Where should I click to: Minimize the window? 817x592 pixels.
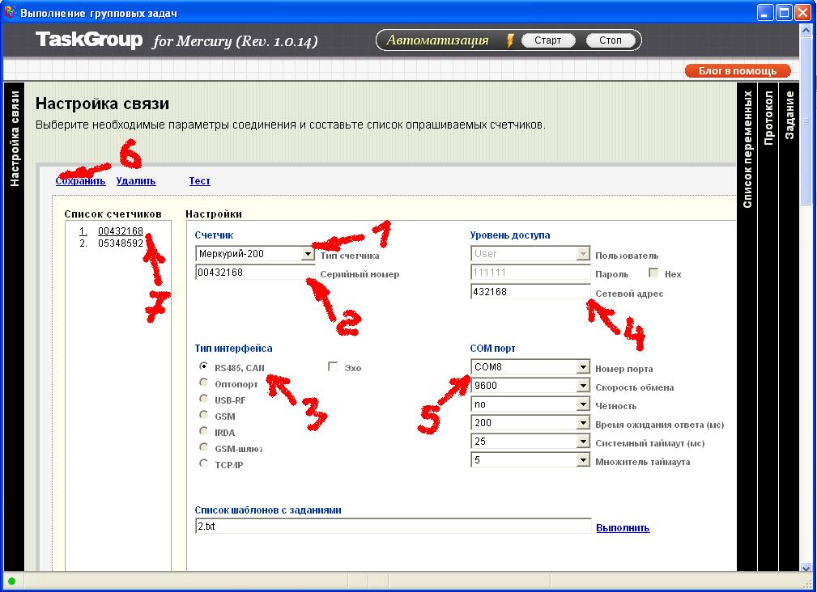click(x=765, y=12)
